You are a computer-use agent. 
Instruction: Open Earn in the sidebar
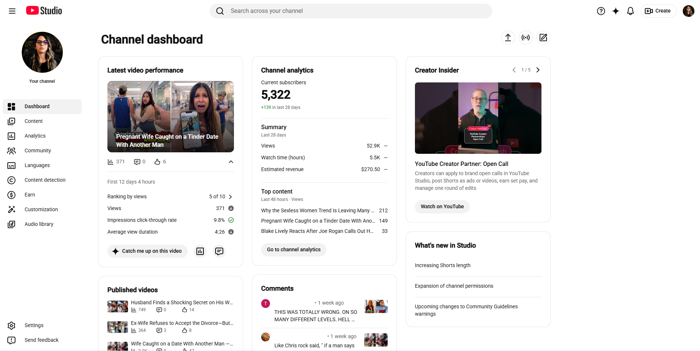(42, 195)
